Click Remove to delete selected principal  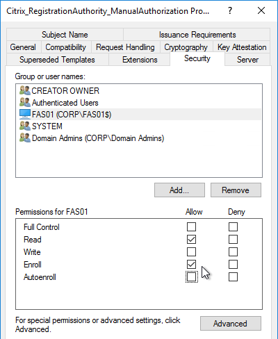click(236, 190)
